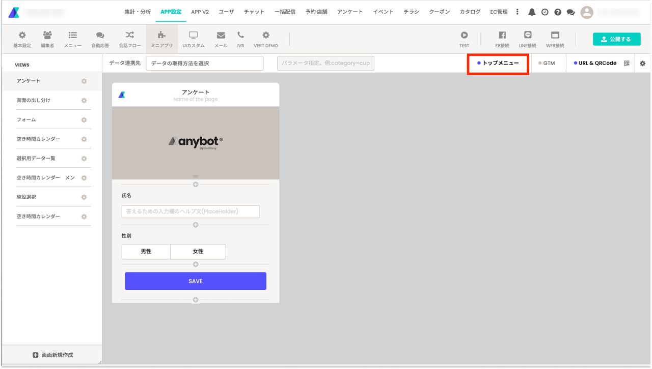This screenshot has height=369, width=652.
Task: Open ユーザ menu
Action: click(x=226, y=12)
